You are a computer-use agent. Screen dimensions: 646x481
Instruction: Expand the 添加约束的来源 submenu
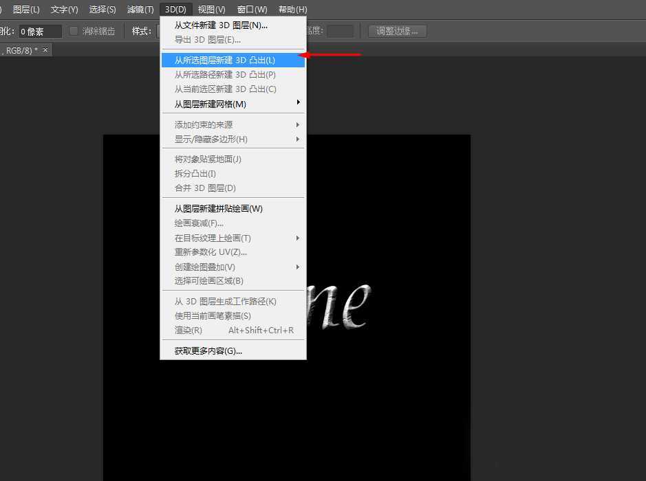click(203, 124)
